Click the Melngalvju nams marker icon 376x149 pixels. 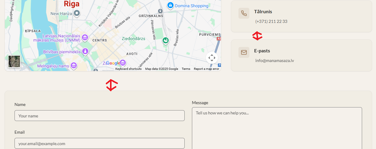73,65
